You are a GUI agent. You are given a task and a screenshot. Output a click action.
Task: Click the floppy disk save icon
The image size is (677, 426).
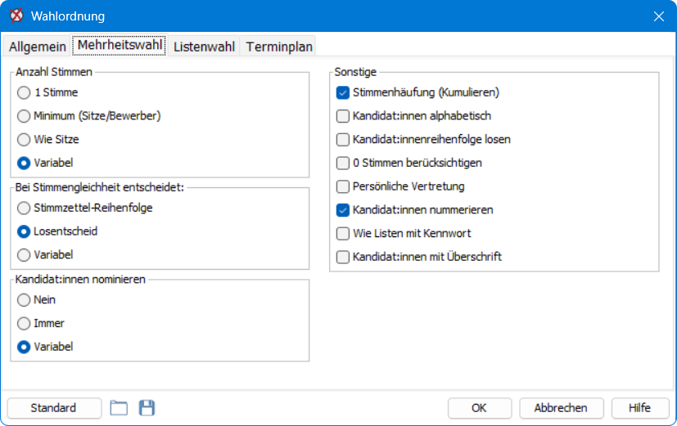tap(147, 408)
